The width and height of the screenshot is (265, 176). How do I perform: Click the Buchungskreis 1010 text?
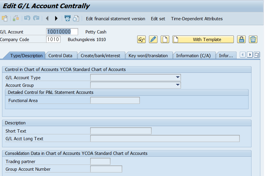[x=87, y=40]
